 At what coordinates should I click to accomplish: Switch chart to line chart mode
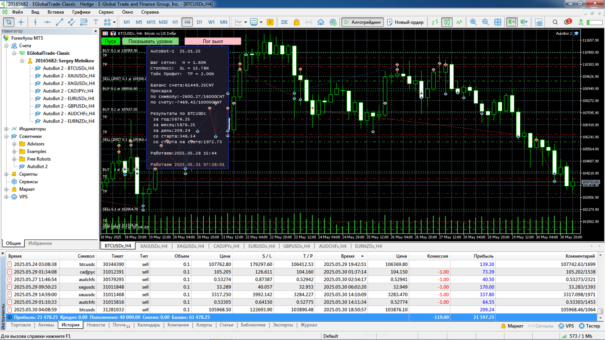(x=459, y=22)
